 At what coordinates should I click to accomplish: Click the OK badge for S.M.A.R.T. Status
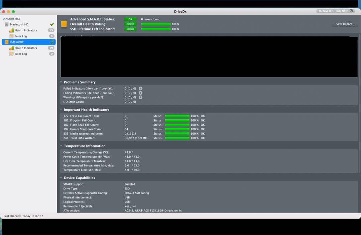[130, 19]
